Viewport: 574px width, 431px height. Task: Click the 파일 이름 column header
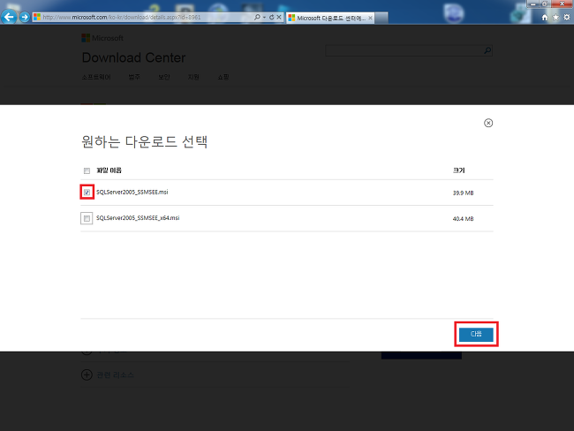coord(110,170)
